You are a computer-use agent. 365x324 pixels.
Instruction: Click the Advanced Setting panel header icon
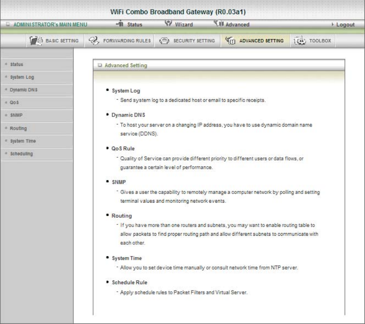[100, 65]
